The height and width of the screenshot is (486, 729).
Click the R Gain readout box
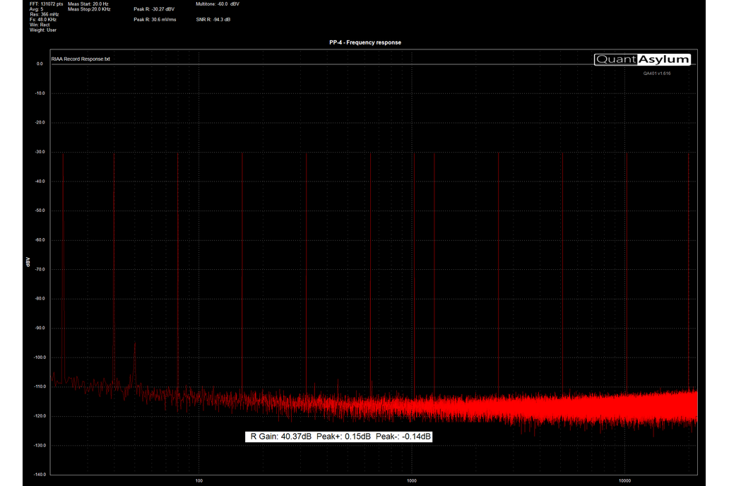339,437
